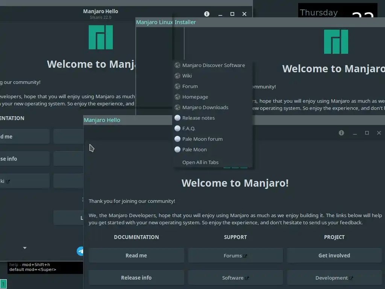Click partially hidden Release info in back window
The width and height of the screenshot is (385, 289).
[x=24, y=158]
